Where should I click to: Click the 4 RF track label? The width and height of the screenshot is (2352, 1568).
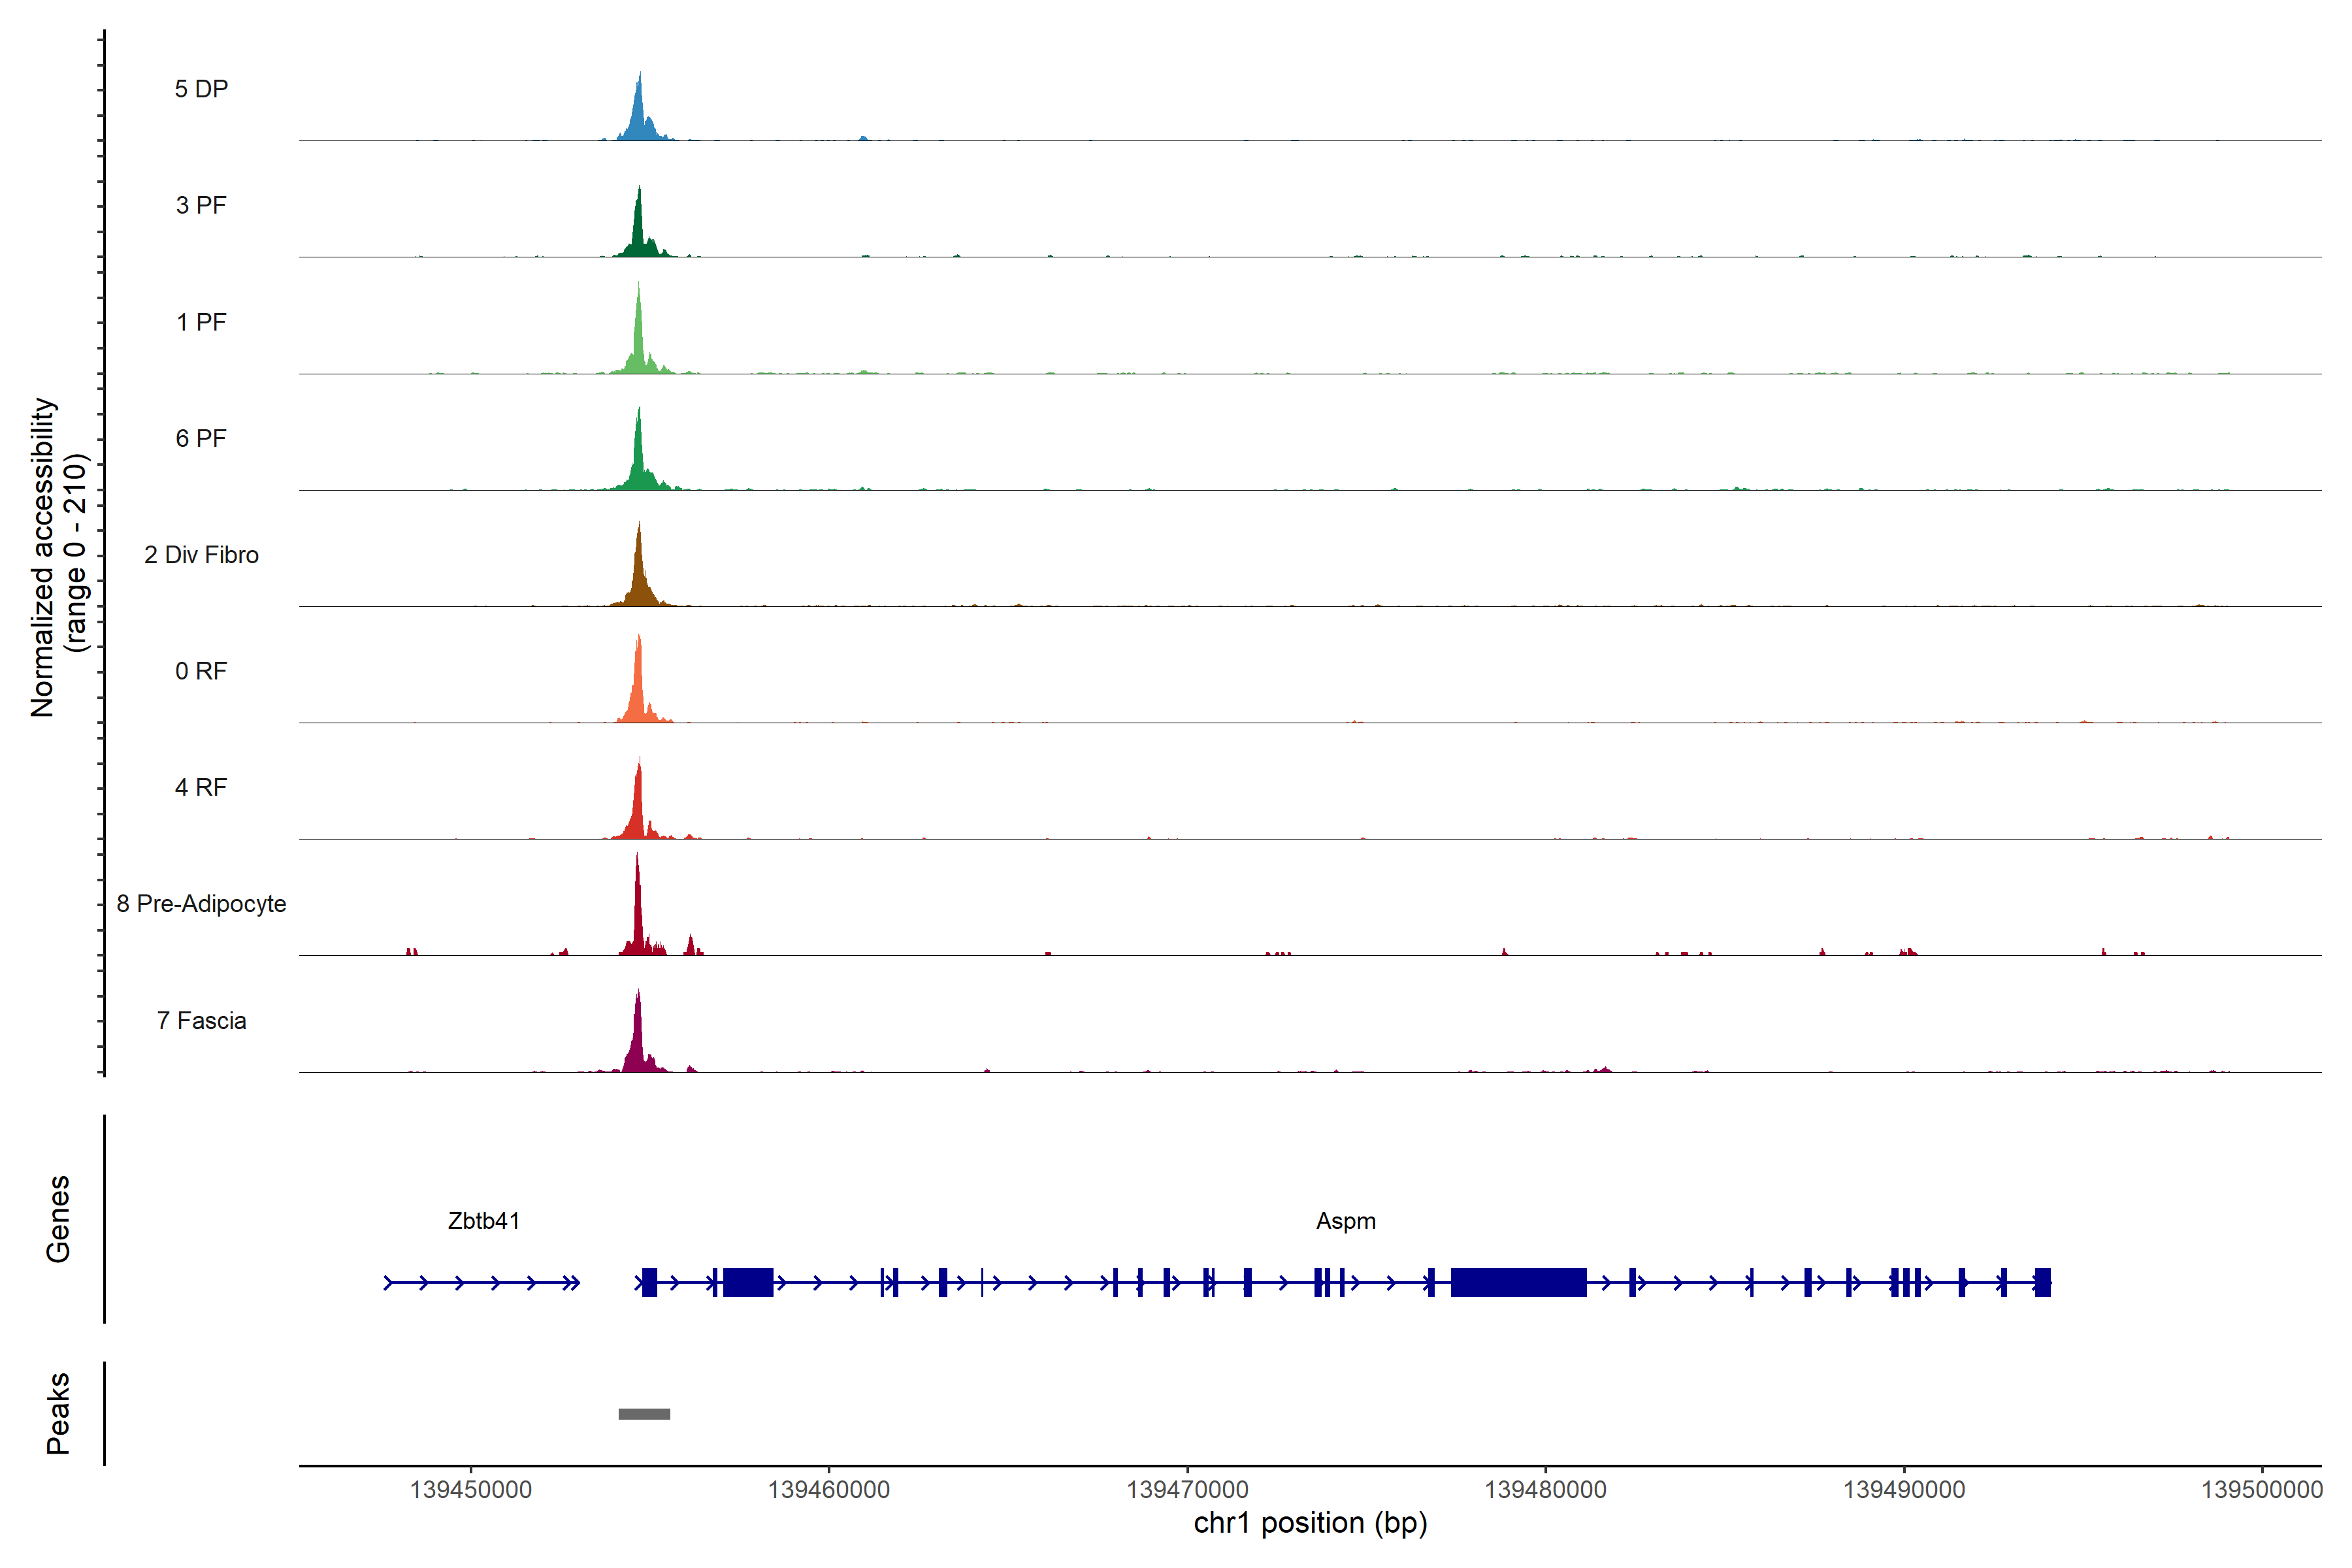(x=201, y=787)
